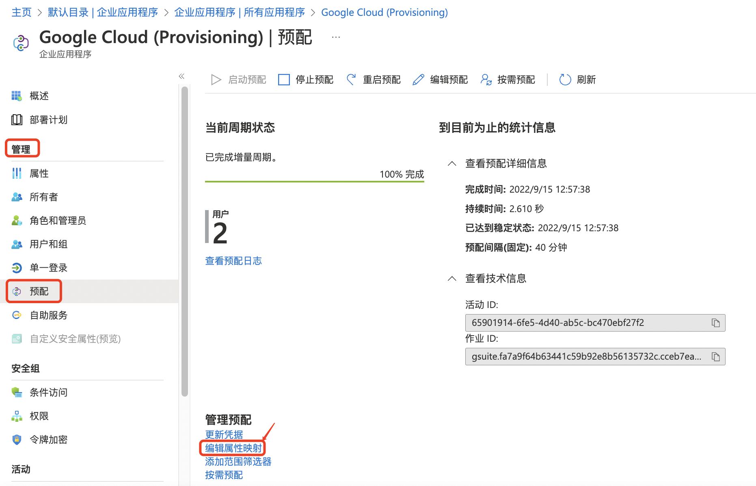Viewport: 756px width, 486px height.
Task: Click the 预配 sidebar icon
Action: 17,291
